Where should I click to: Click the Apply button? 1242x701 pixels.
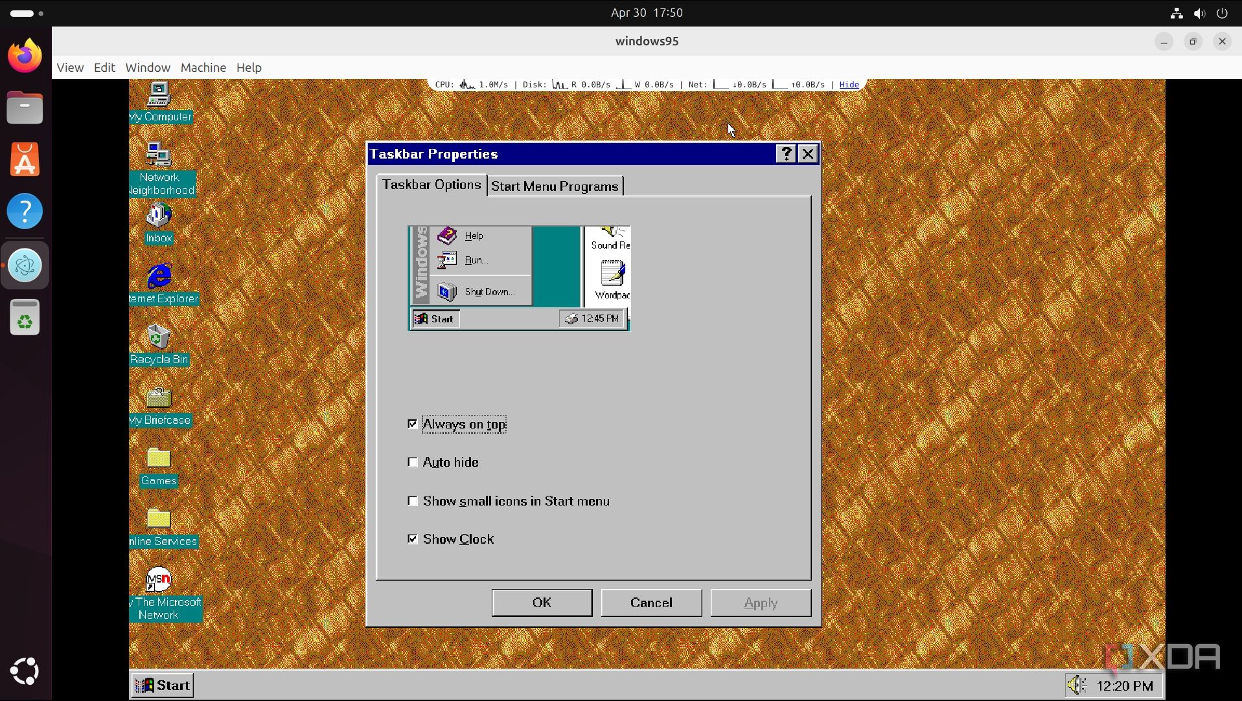click(x=761, y=603)
